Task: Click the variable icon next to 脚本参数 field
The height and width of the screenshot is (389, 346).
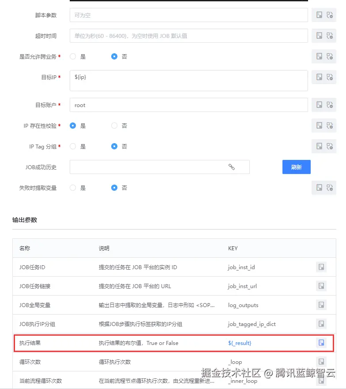Action: (x=319, y=15)
